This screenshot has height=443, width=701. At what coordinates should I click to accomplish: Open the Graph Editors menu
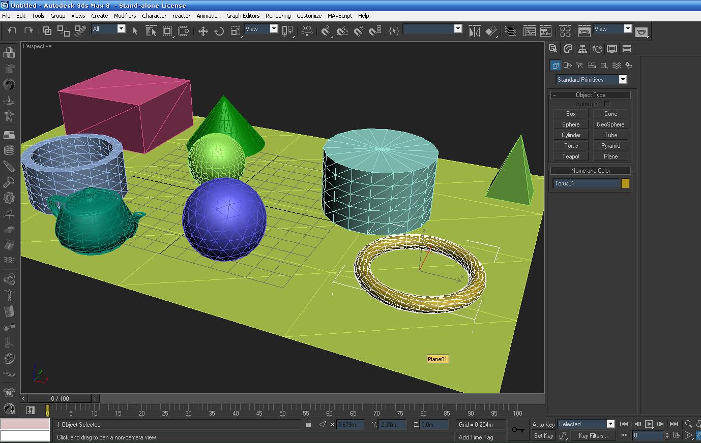[x=243, y=16]
